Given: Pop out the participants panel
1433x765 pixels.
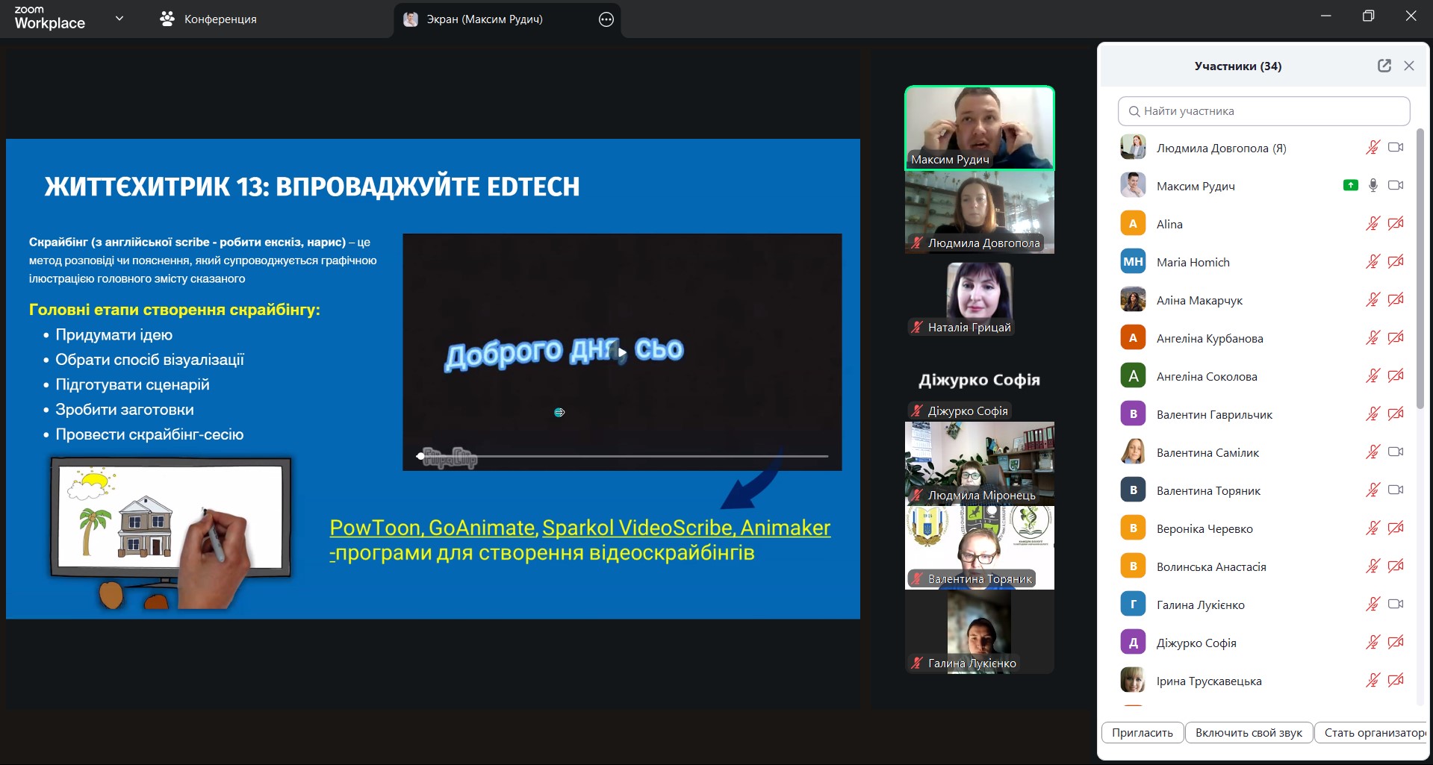Looking at the screenshot, I should [1384, 66].
